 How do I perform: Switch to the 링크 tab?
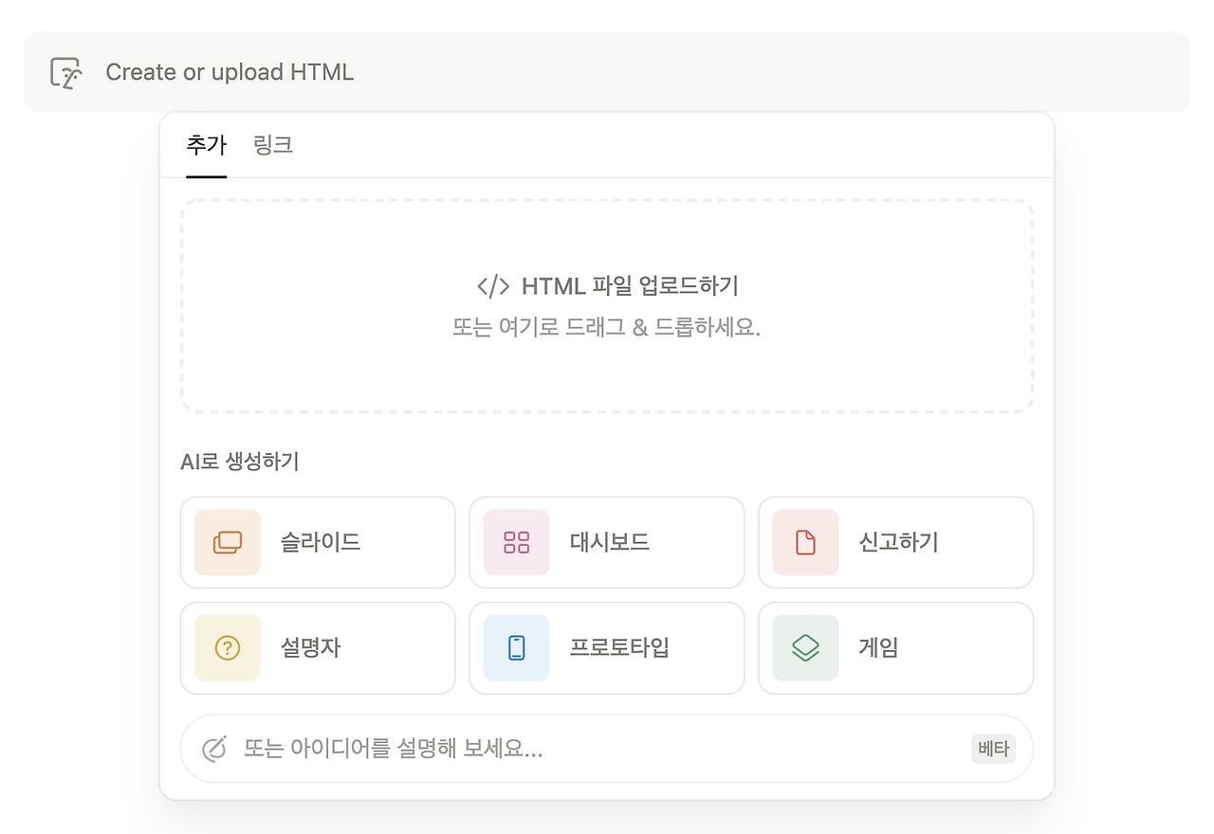click(273, 145)
